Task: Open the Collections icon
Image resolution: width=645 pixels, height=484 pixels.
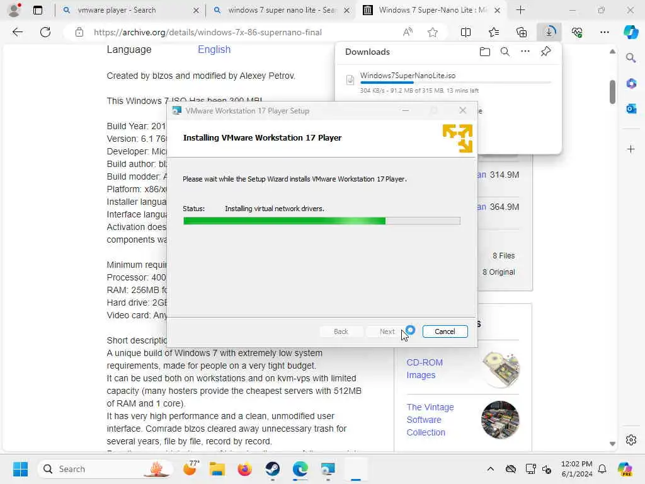Action: point(522,32)
